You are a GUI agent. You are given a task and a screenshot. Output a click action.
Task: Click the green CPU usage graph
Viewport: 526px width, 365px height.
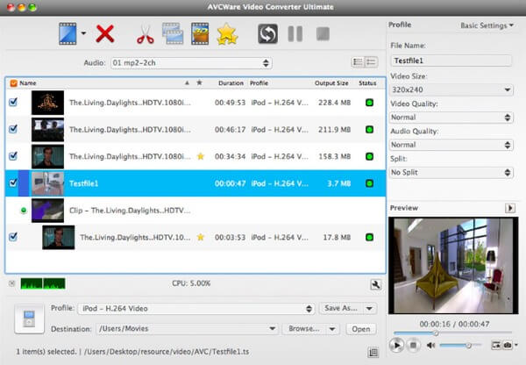tap(43, 283)
